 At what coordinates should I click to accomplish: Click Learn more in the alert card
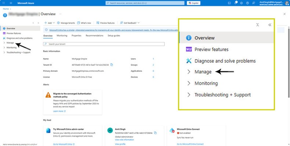tap(59, 111)
